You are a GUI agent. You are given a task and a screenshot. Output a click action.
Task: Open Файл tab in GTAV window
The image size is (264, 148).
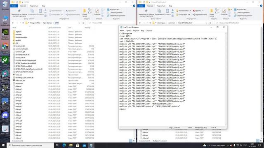(x=14, y=6)
